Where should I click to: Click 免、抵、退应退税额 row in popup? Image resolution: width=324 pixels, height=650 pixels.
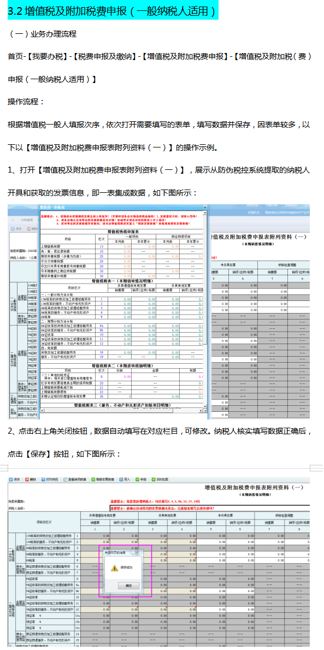pyautogui.click(x=121, y=251)
